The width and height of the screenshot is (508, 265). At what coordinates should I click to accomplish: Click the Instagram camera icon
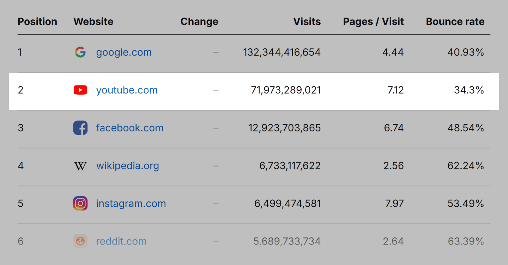[80, 204]
